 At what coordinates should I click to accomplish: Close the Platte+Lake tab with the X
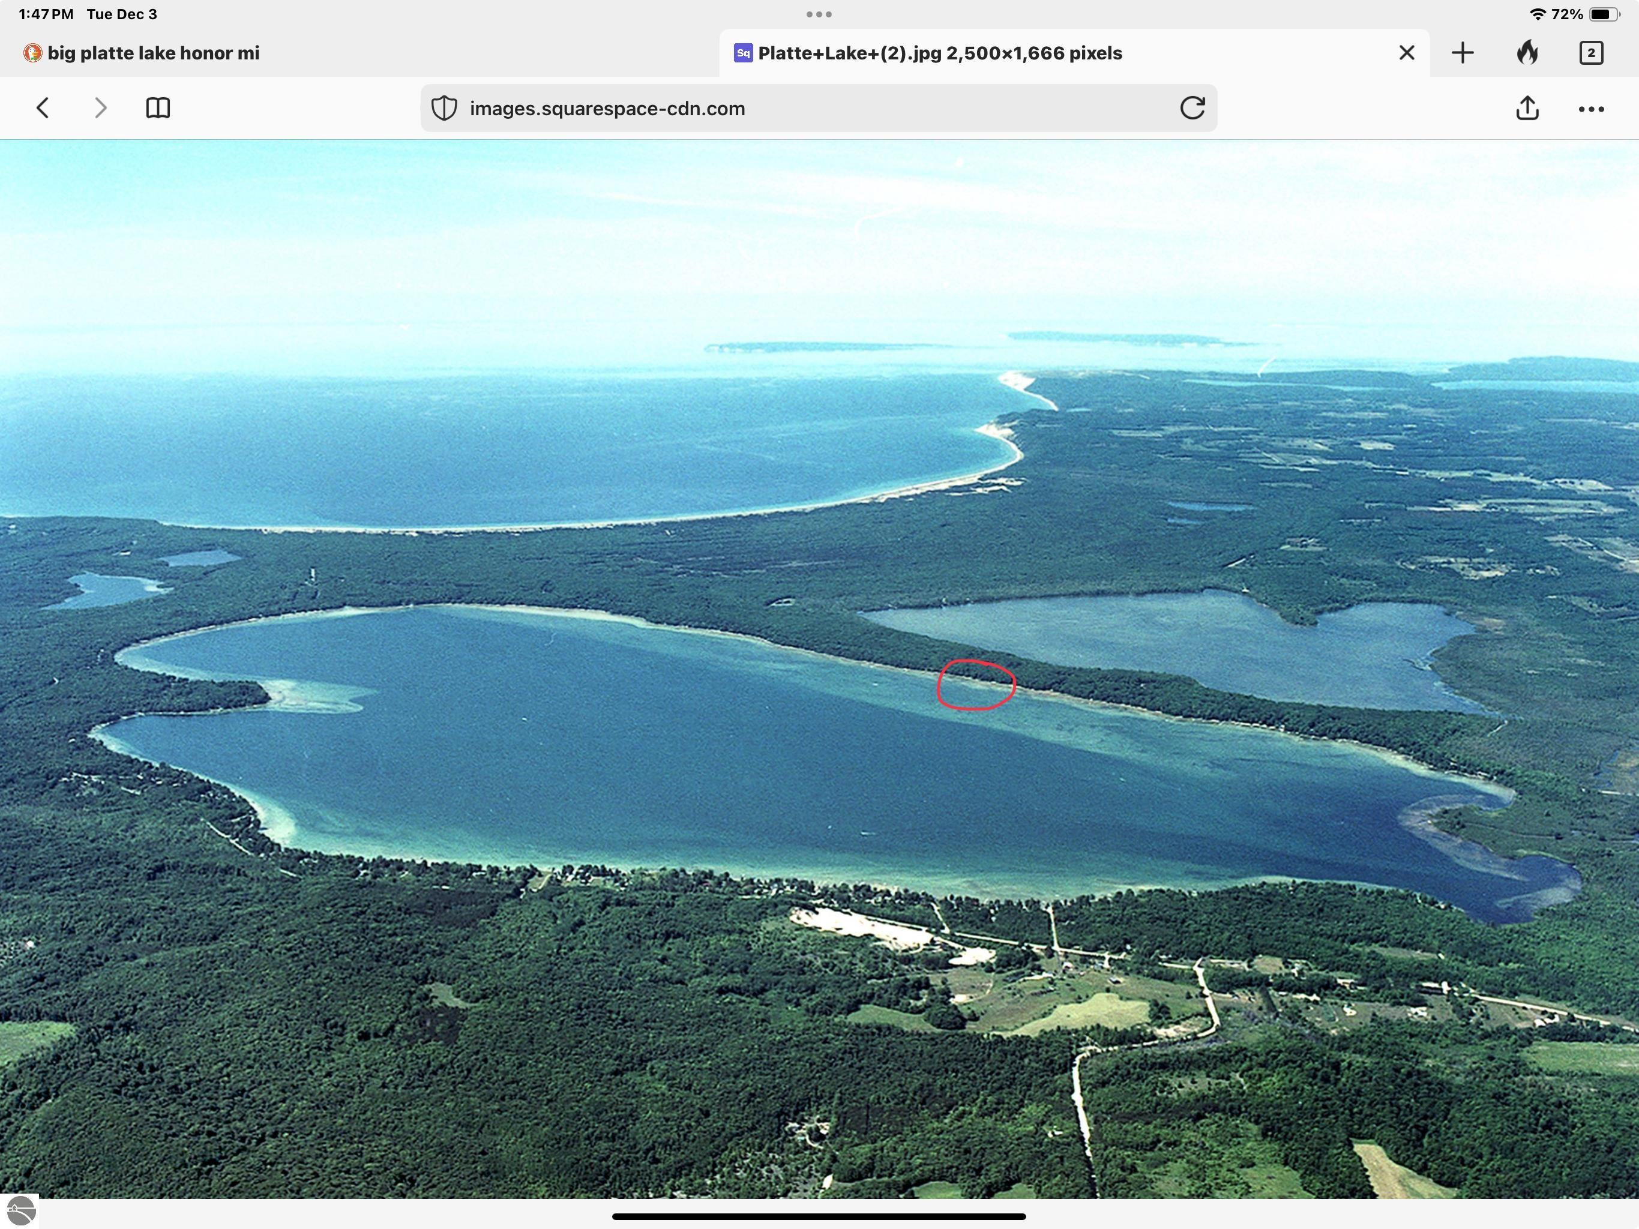click(x=1406, y=52)
